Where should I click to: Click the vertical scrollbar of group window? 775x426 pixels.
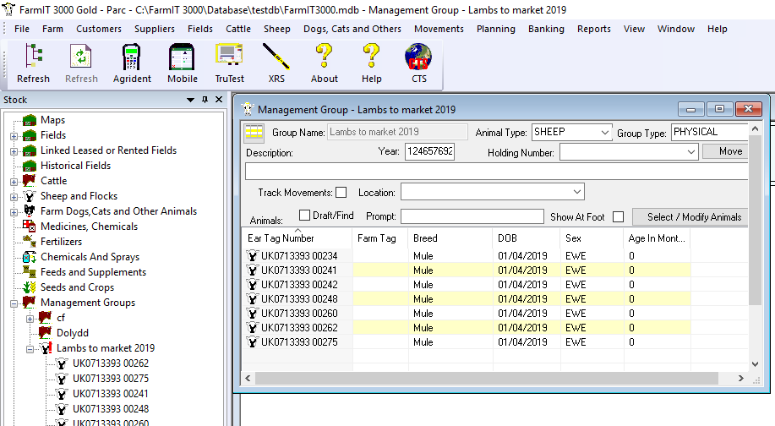coord(755,221)
